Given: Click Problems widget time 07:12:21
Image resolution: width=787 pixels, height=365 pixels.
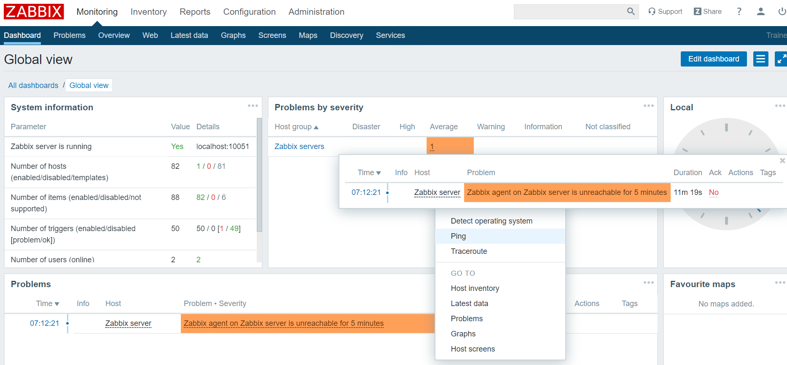Looking at the screenshot, I should tap(45, 323).
